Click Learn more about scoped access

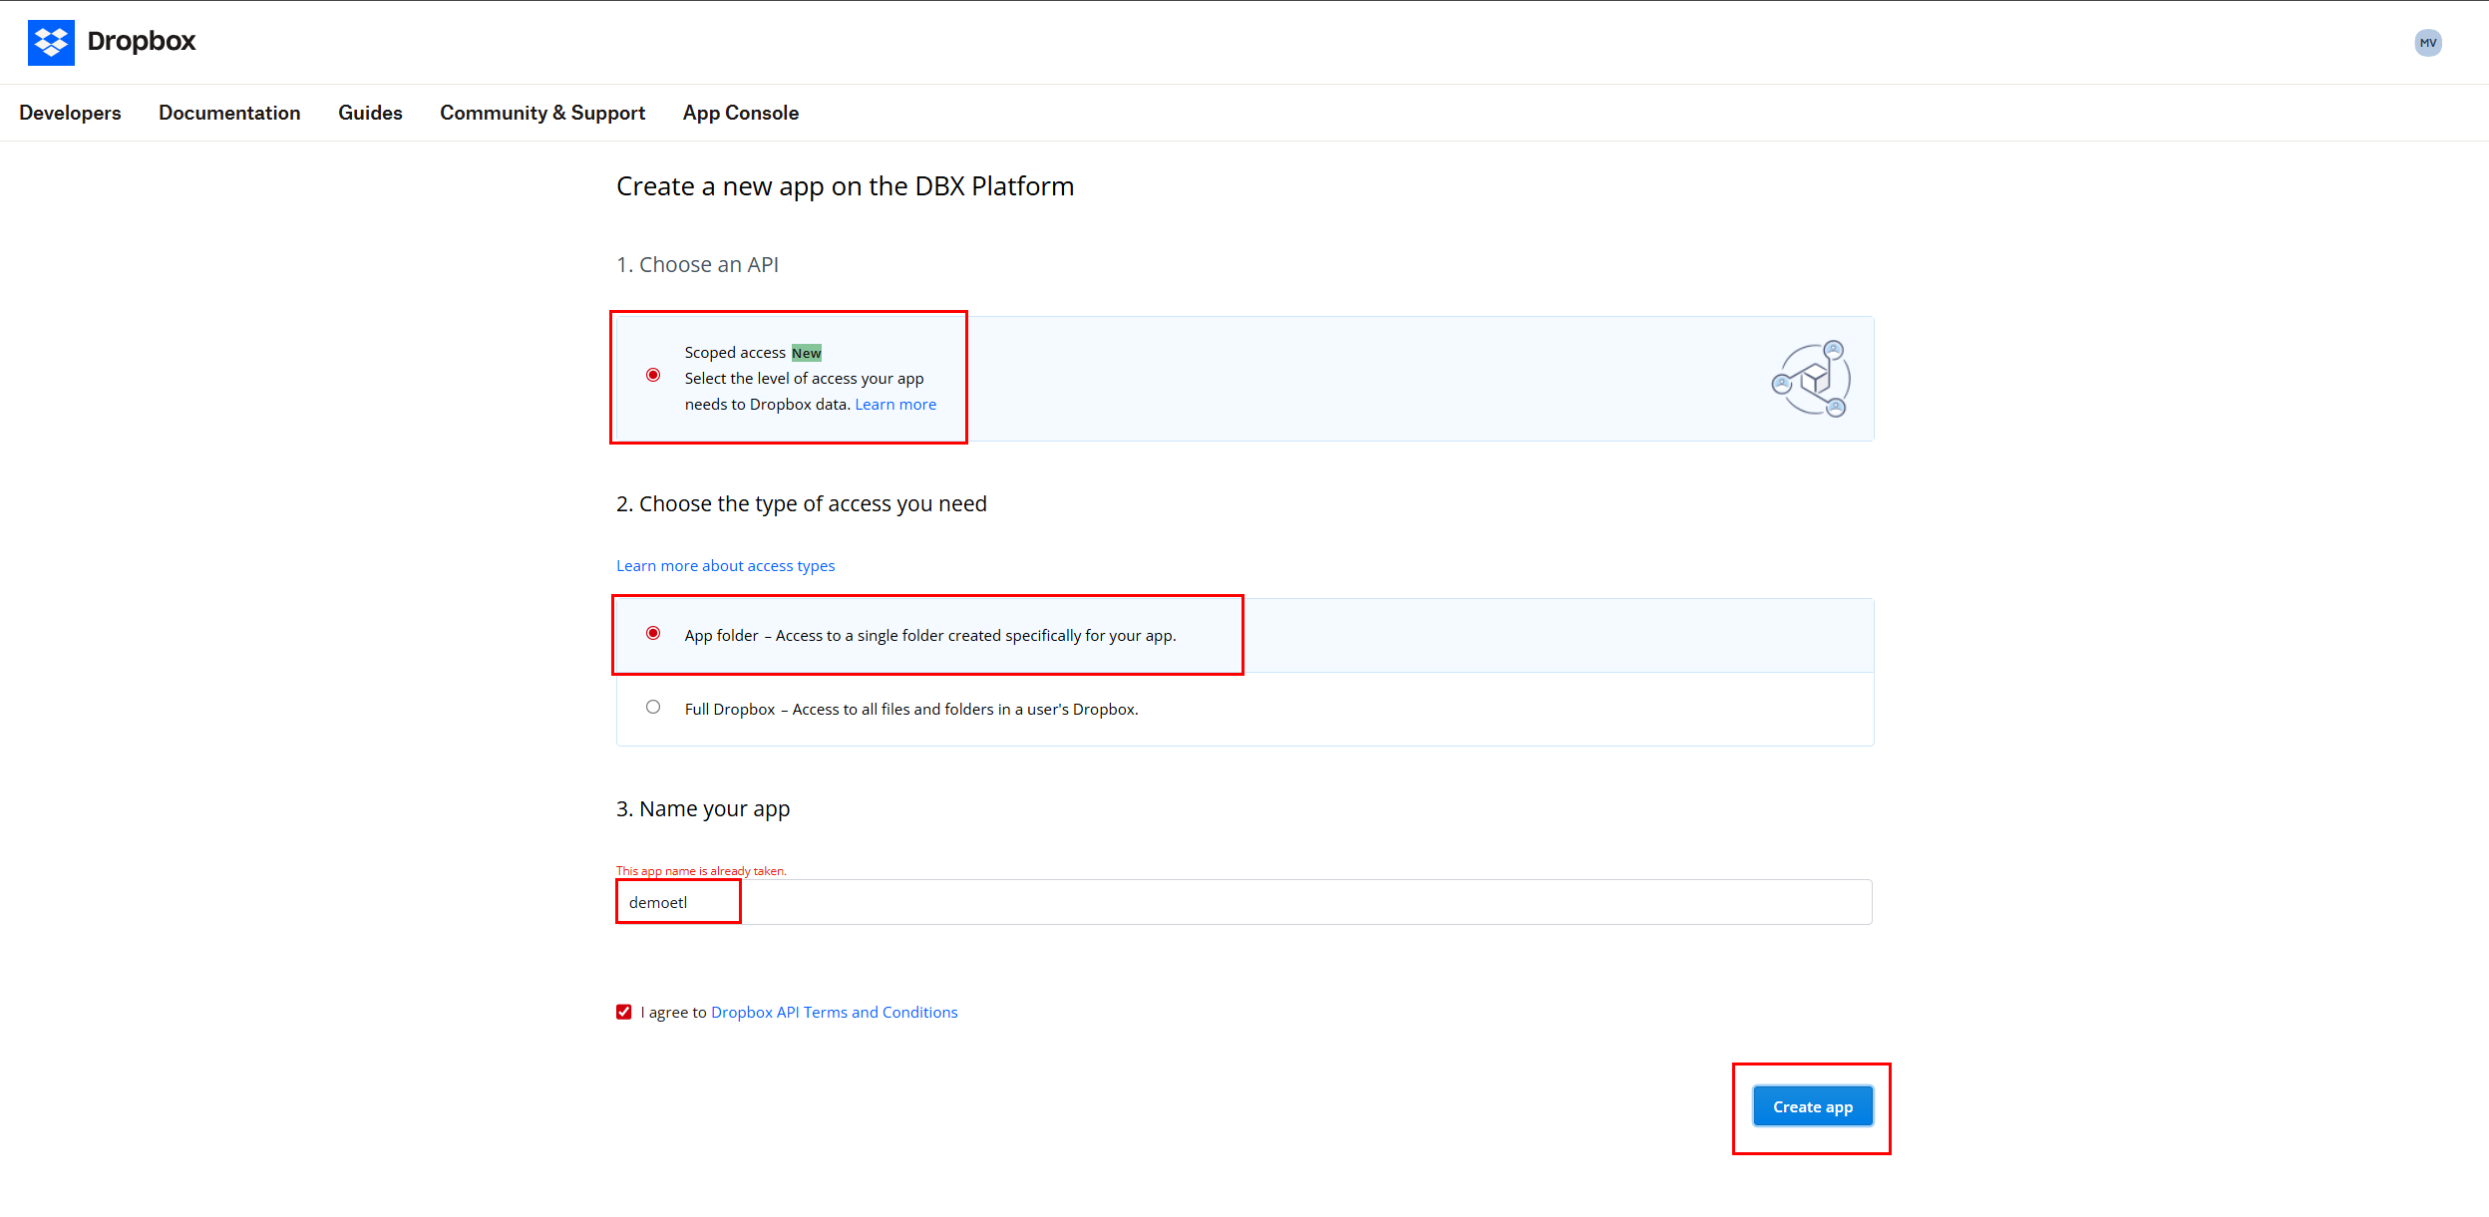[x=894, y=404]
